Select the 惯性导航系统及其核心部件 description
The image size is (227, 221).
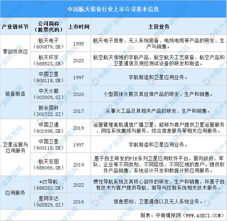159,185
